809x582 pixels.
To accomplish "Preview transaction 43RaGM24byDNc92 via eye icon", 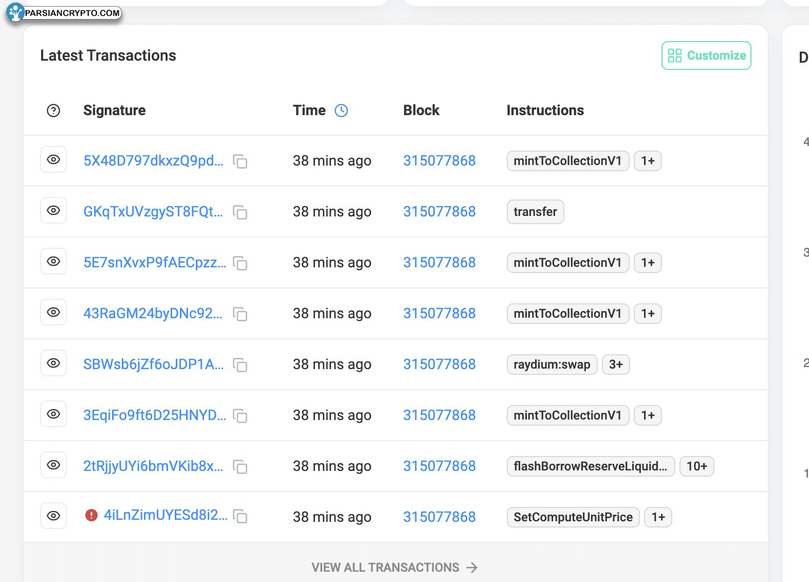I will 53,313.
